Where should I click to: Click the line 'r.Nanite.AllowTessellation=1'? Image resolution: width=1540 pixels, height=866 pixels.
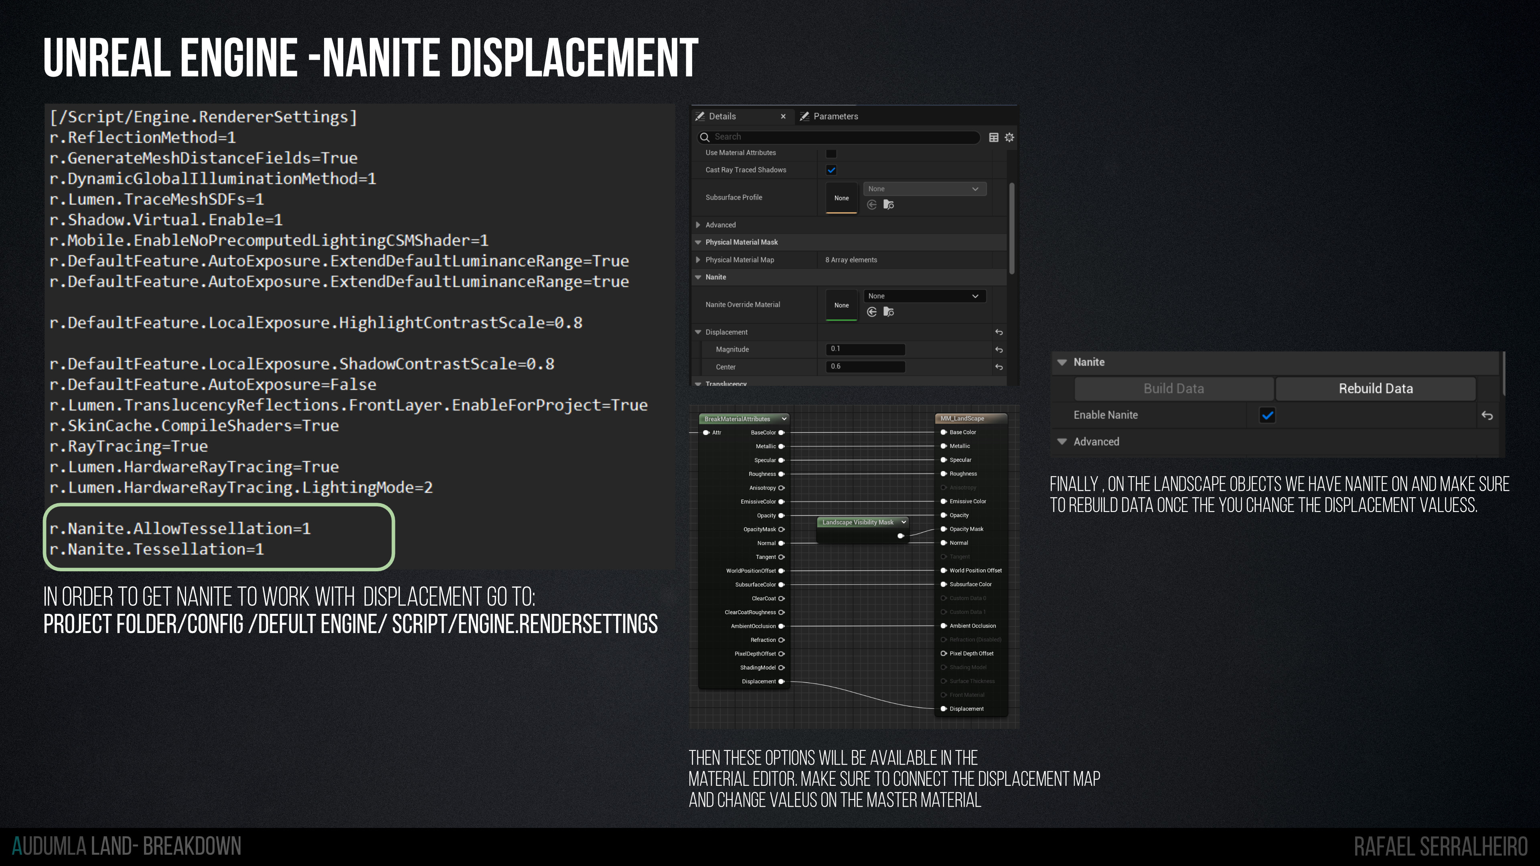pyautogui.click(x=180, y=529)
